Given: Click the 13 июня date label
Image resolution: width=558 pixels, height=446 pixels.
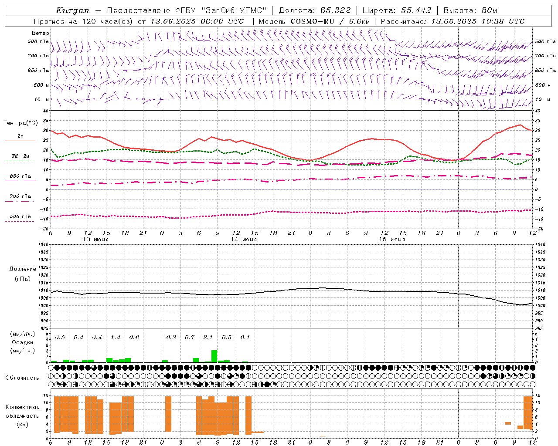Looking at the screenshot, I should pyautogui.click(x=95, y=240).
